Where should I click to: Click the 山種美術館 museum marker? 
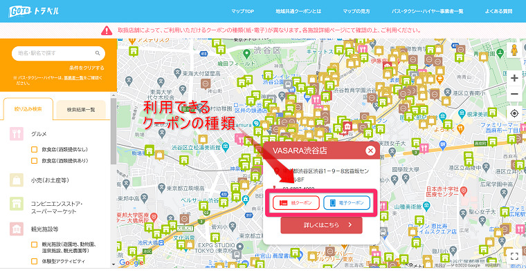click(x=426, y=206)
